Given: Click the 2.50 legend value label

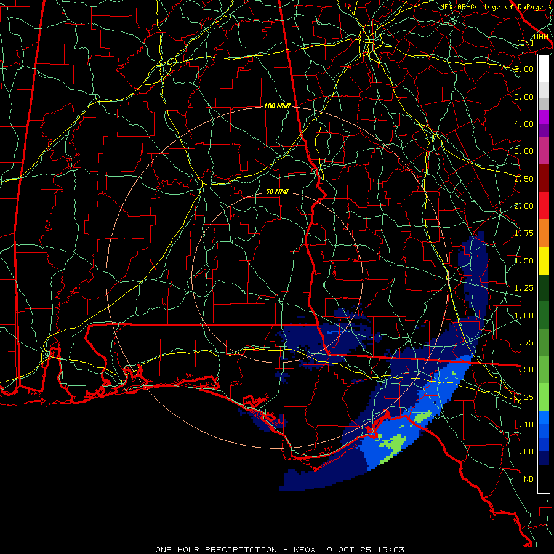Looking at the screenshot, I should point(524,179).
